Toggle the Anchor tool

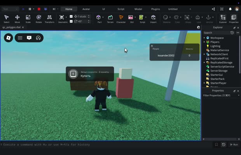point(209,19)
